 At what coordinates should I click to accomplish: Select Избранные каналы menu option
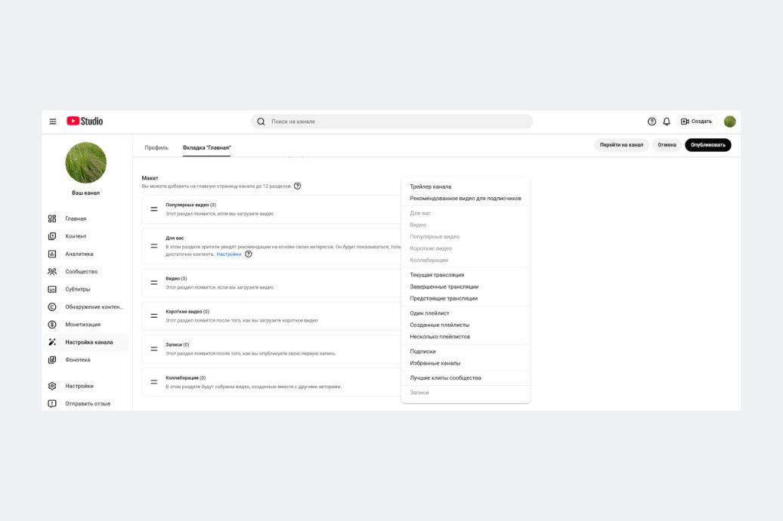point(435,363)
